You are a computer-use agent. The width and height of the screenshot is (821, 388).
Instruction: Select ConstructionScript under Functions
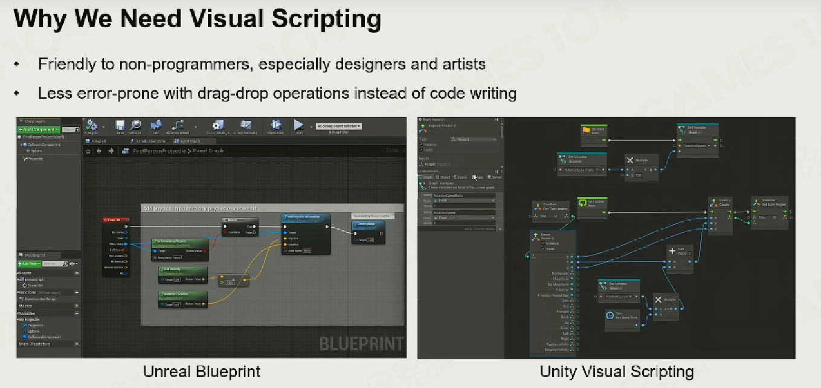tap(38, 299)
